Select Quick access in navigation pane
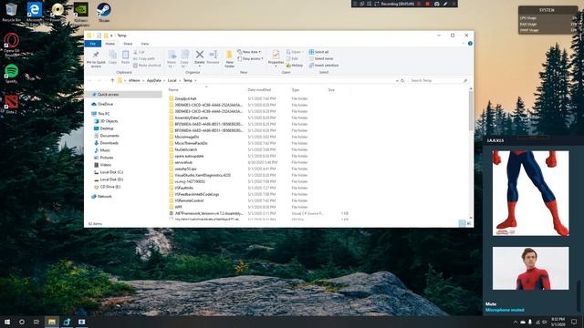 point(124,95)
